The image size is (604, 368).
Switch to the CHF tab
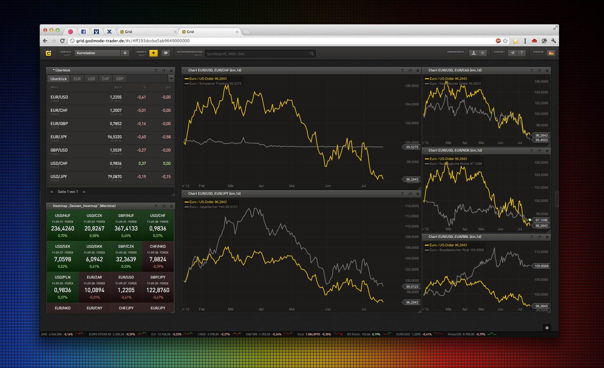tap(106, 79)
